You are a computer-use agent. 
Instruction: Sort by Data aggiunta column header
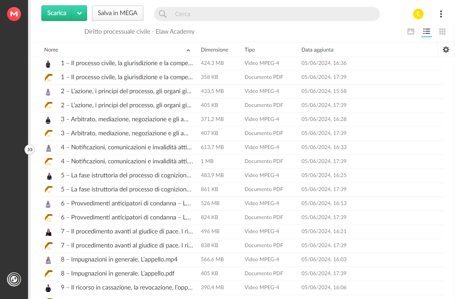tap(317, 50)
